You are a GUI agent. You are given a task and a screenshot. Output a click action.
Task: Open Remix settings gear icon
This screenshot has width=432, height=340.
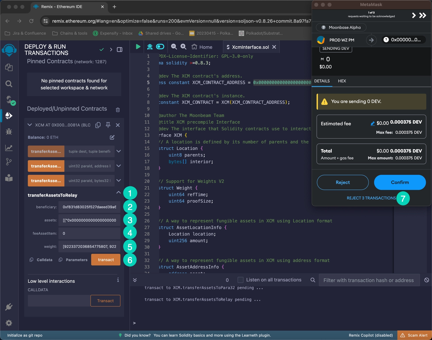9,323
